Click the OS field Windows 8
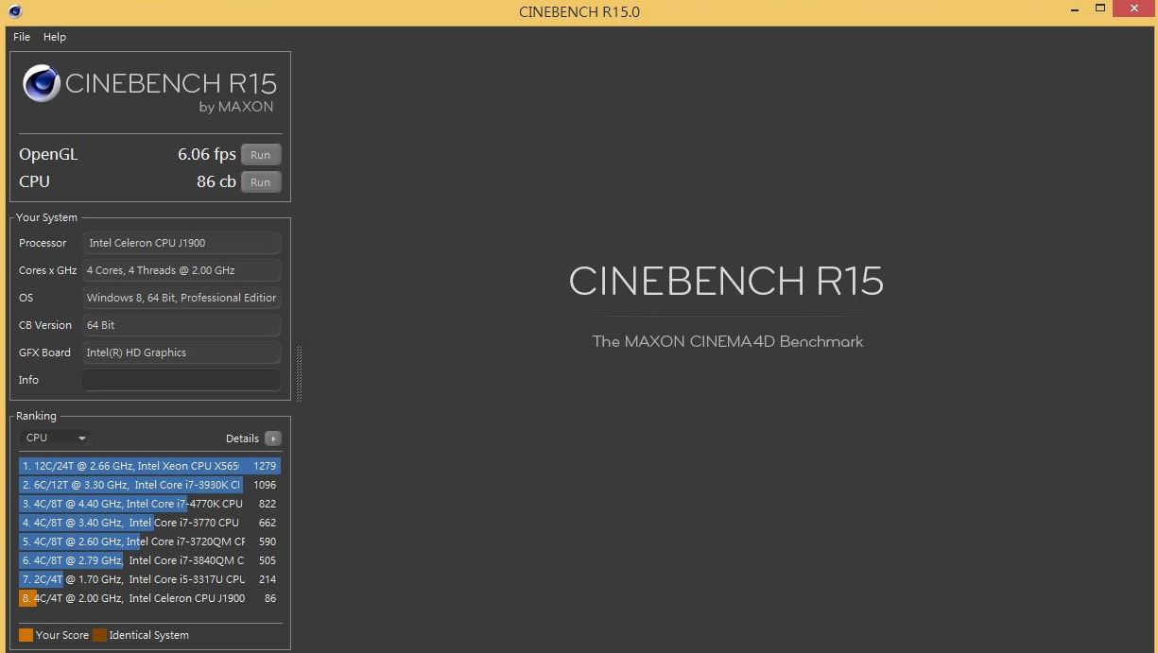The height and width of the screenshot is (653, 1158). [x=181, y=298]
